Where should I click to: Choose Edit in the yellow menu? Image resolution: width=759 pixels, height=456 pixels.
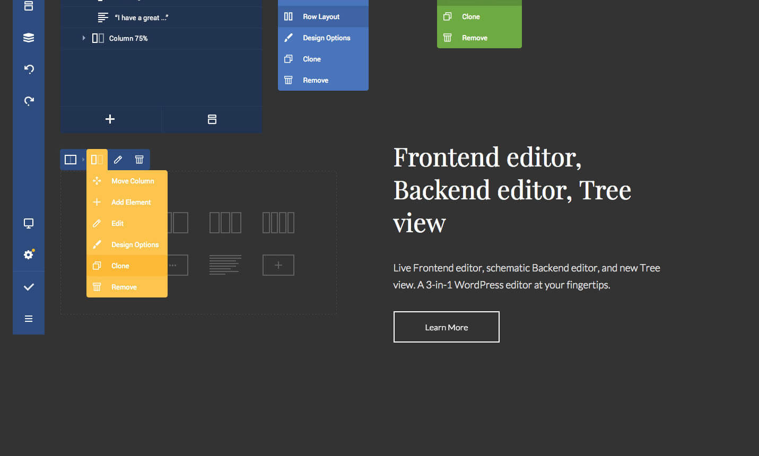tap(127, 223)
